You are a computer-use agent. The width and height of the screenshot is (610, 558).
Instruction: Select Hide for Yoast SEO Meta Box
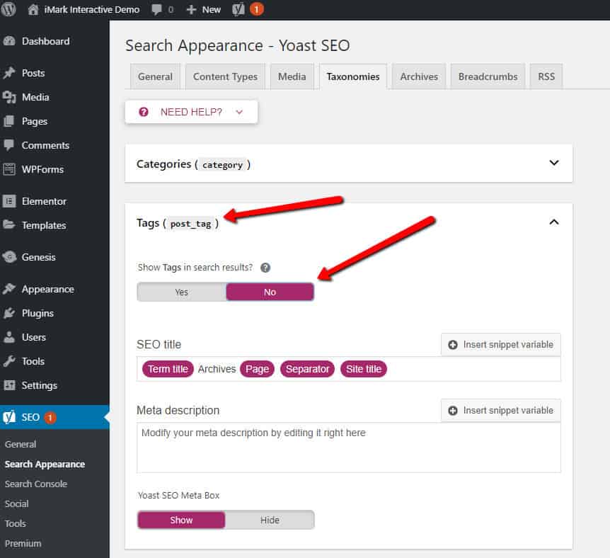[270, 520]
